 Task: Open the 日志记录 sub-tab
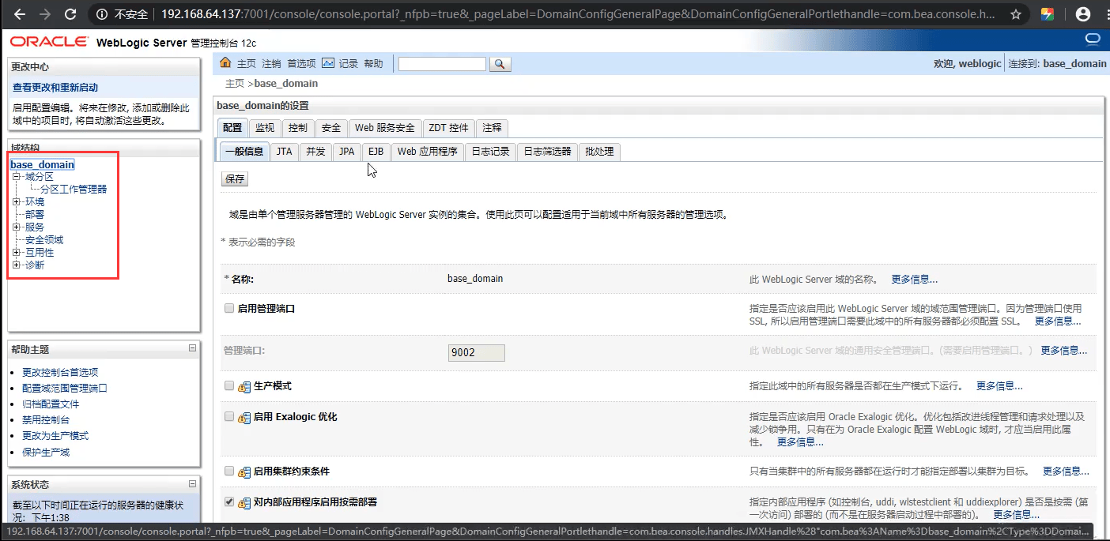point(490,152)
